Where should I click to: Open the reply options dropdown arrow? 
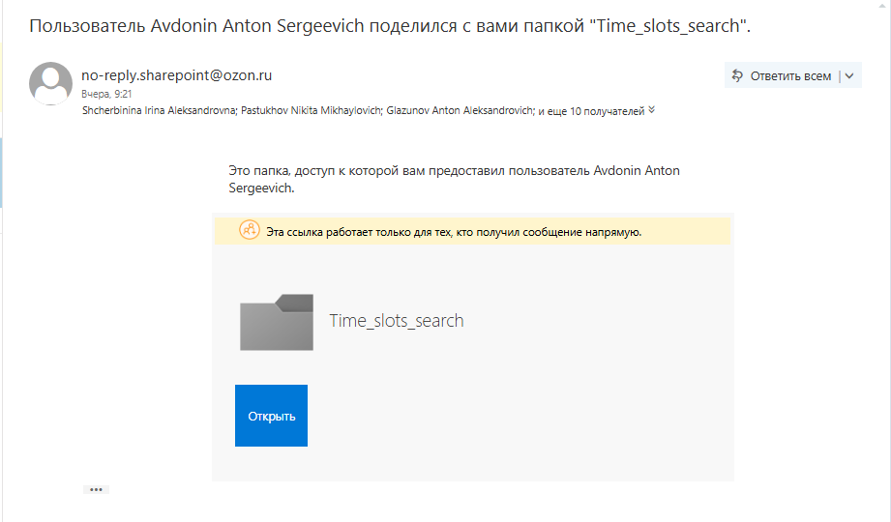click(849, 75)
